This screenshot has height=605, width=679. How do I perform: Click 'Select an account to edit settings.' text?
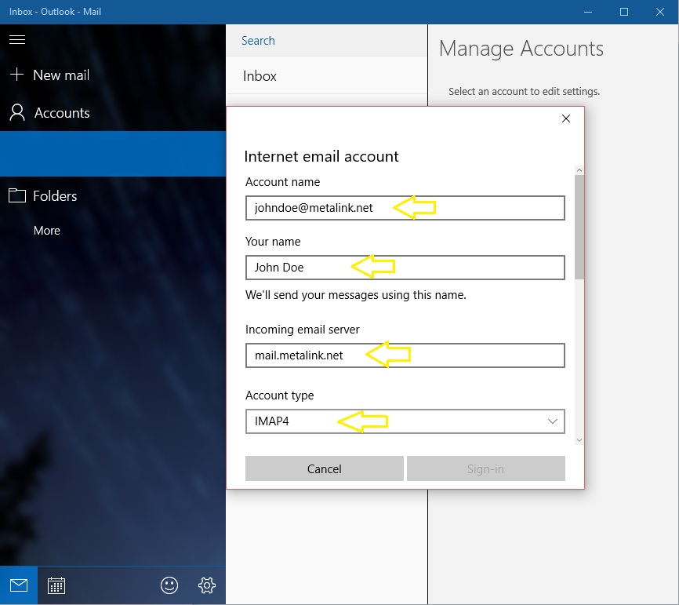[524, 92]
